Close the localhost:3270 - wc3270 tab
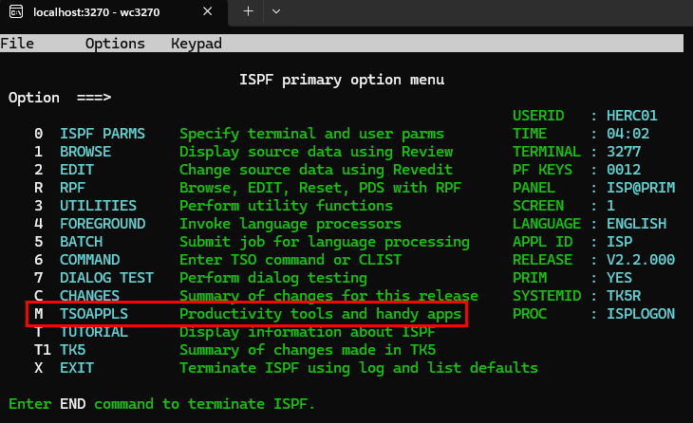The height and width of the screenshot is (423, 693). coord(207,11)
